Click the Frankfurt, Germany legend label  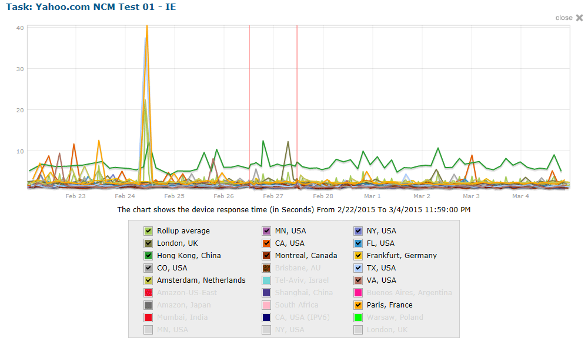402,256
